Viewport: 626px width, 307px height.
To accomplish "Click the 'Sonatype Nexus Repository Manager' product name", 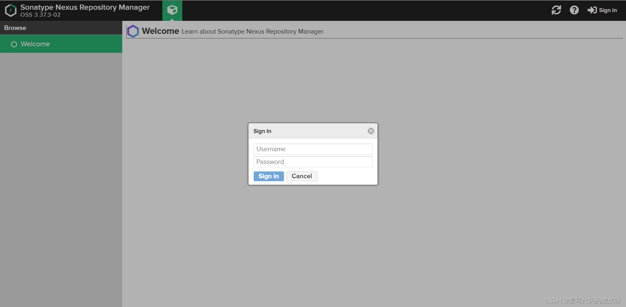I will click(x=85, y=7).
